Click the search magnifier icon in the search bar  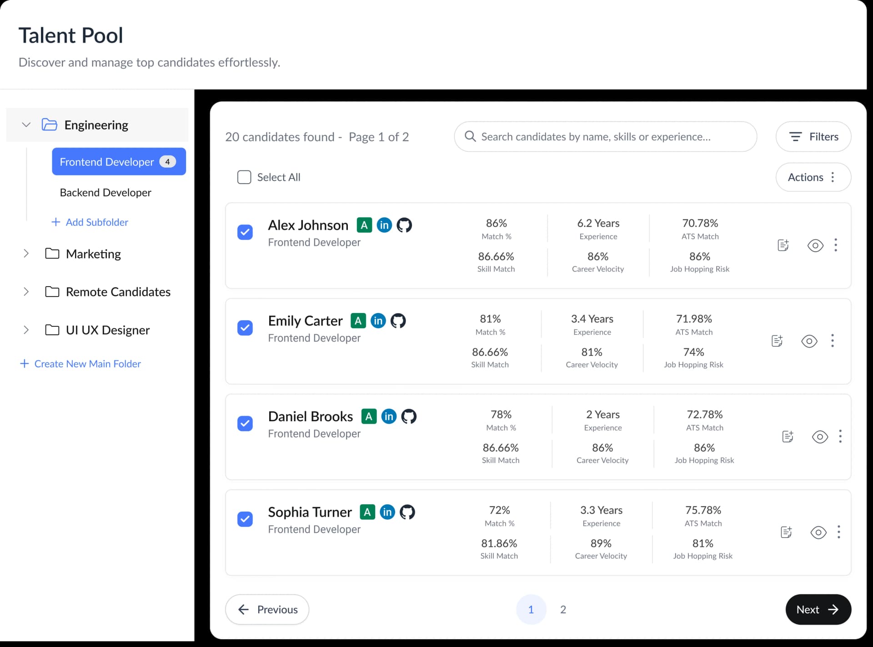tap(470, 136)
